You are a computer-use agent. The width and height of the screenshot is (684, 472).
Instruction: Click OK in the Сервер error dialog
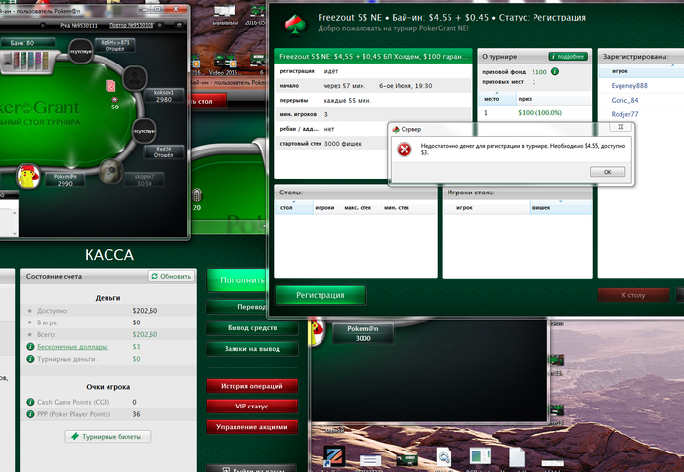(608, 172)
